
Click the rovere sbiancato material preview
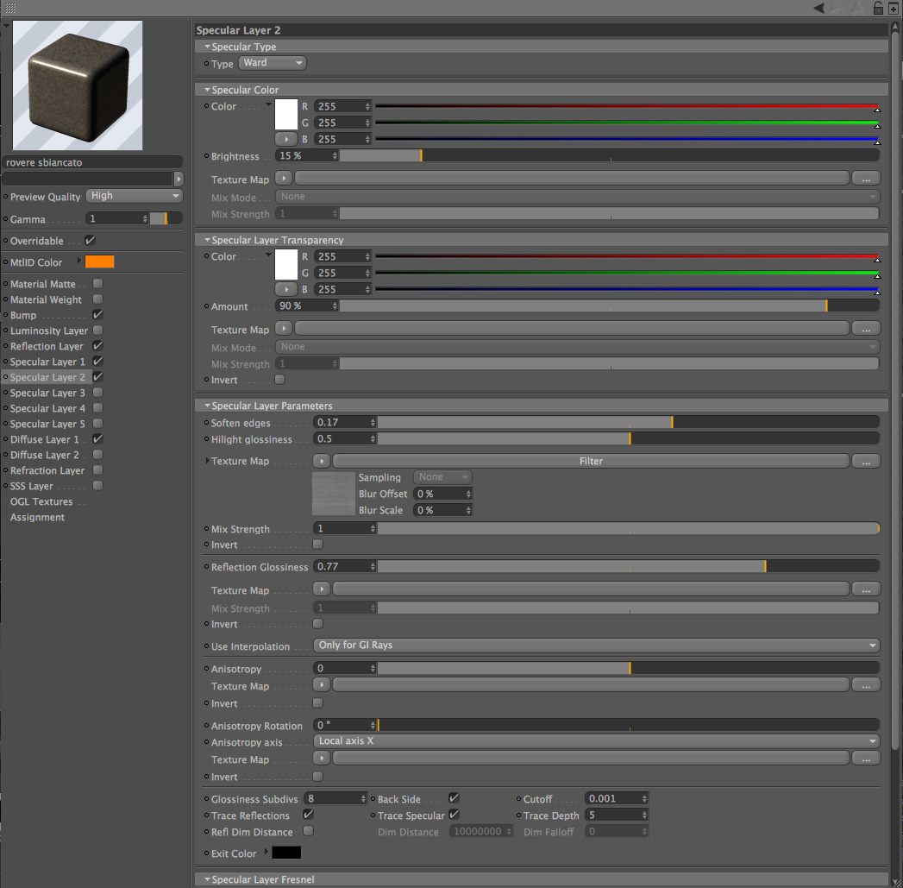point(78,85)
